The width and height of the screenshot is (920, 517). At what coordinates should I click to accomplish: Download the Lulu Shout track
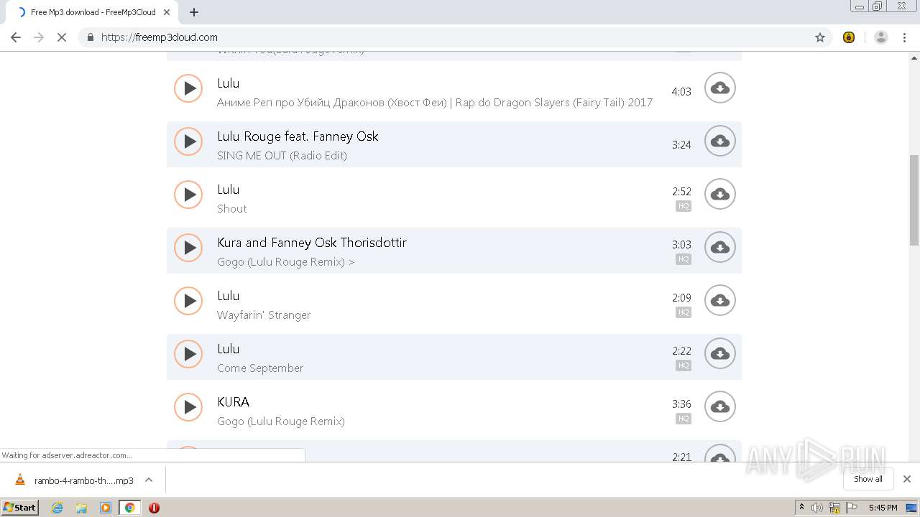pyautogui.click(x=719, y=195)
